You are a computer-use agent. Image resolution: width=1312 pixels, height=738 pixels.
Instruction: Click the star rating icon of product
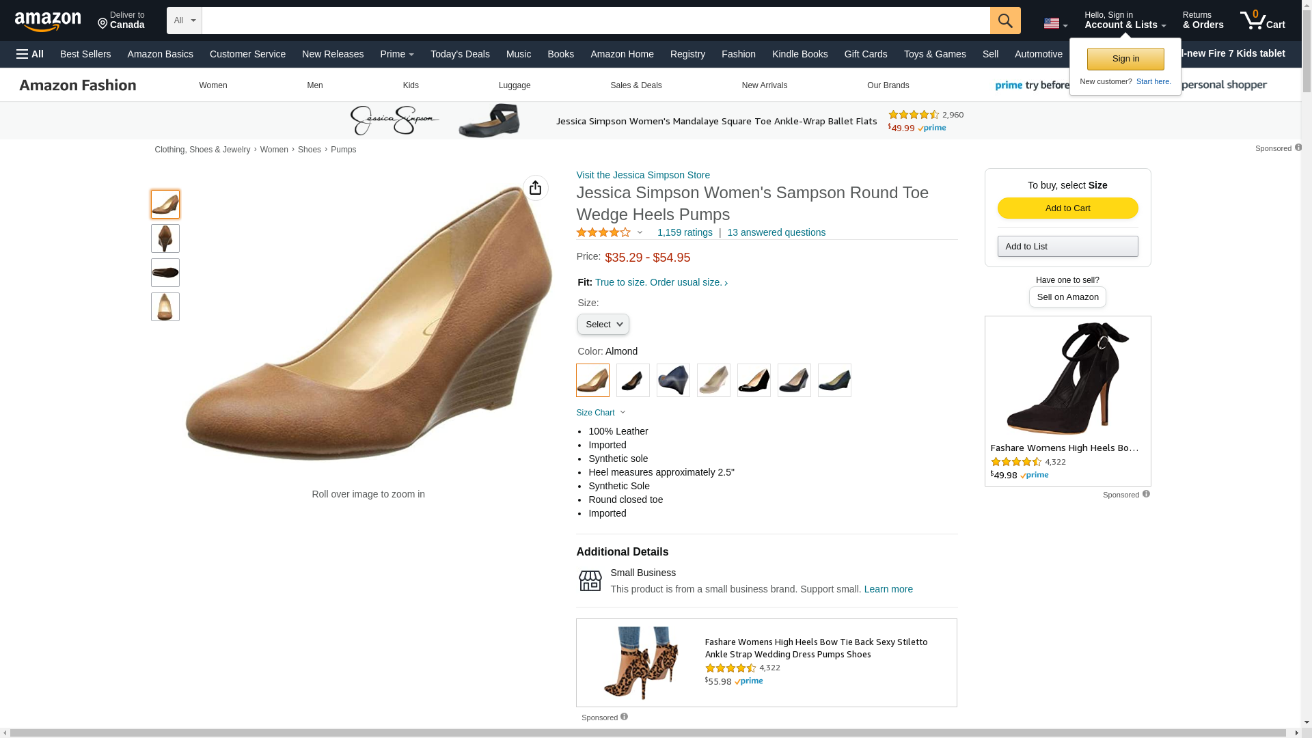(x=603, y=233)
